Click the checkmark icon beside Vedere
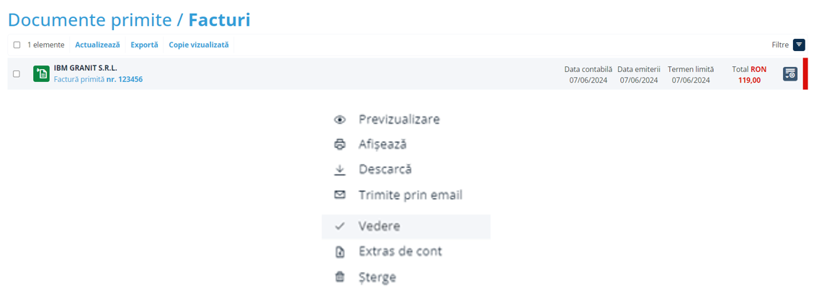This screenshot has height=300, width=819. click(x=340, y=226)
